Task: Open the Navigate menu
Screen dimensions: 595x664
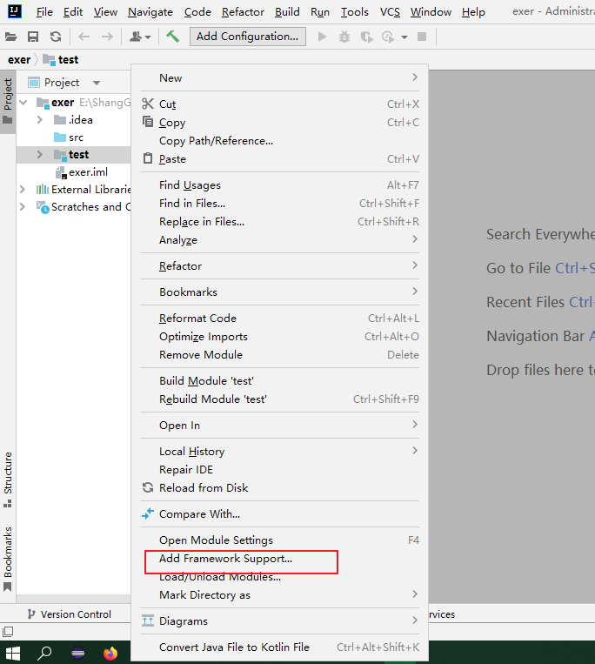Action: [x=150, y=12]
